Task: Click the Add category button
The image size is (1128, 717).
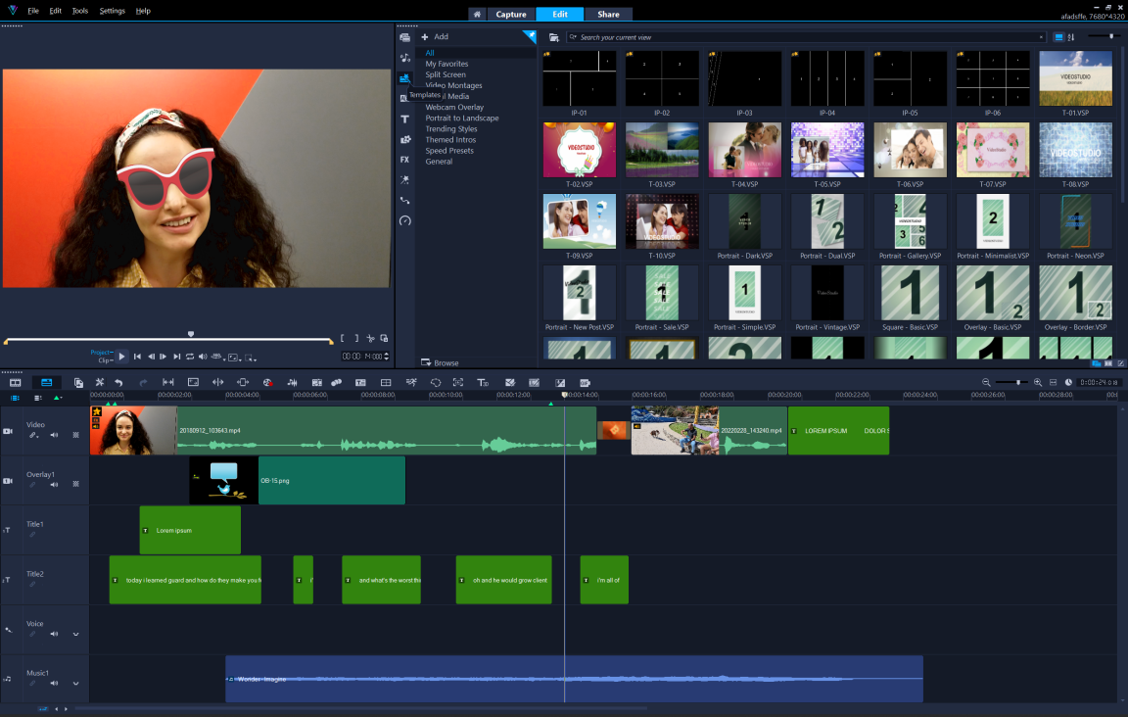Action: [x=435, y=36]
